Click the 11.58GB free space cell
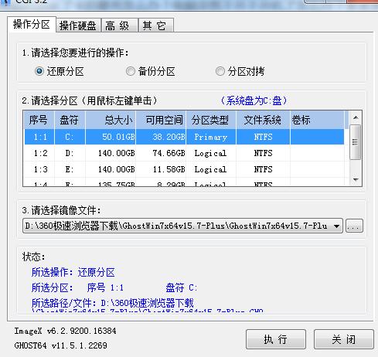Image resolution: width=378 pixels, height=357 pixels. click(161, 169)
